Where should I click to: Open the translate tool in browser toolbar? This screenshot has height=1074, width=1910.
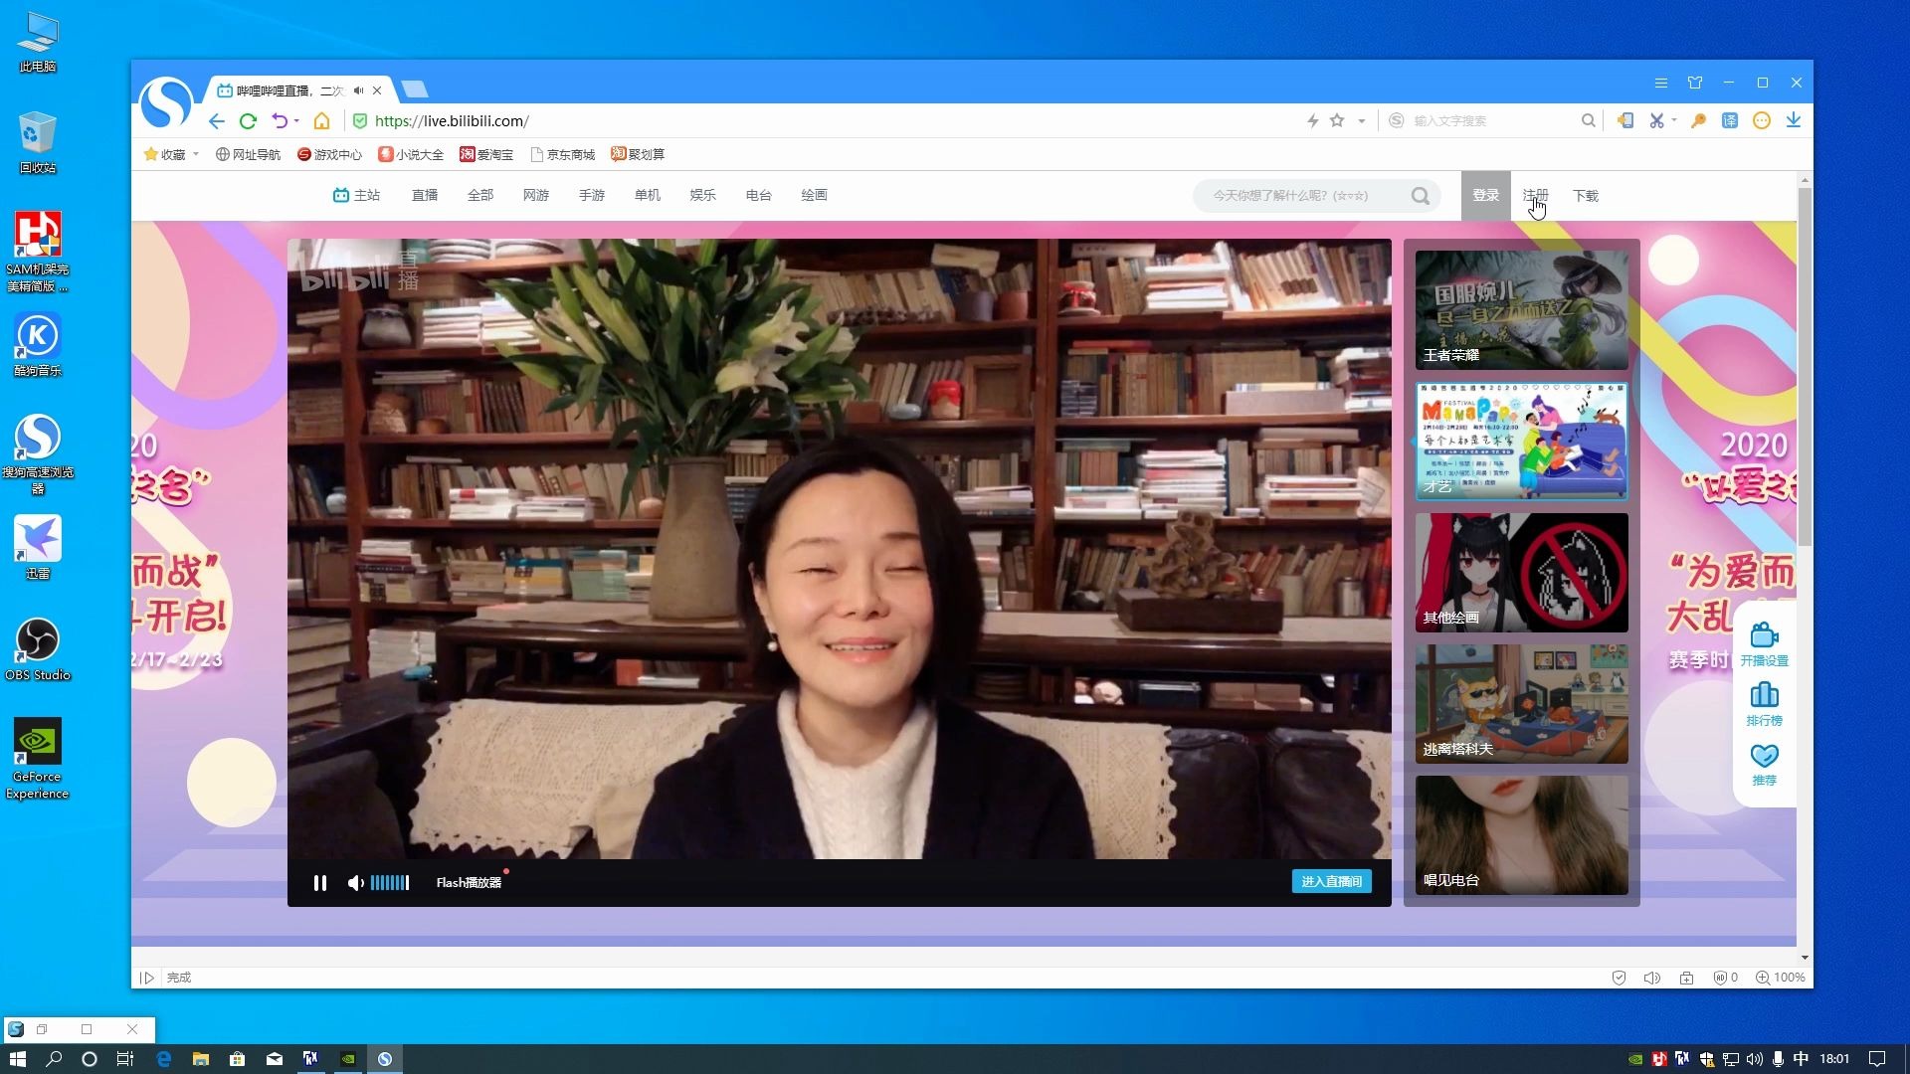[x=1731, y=120]
